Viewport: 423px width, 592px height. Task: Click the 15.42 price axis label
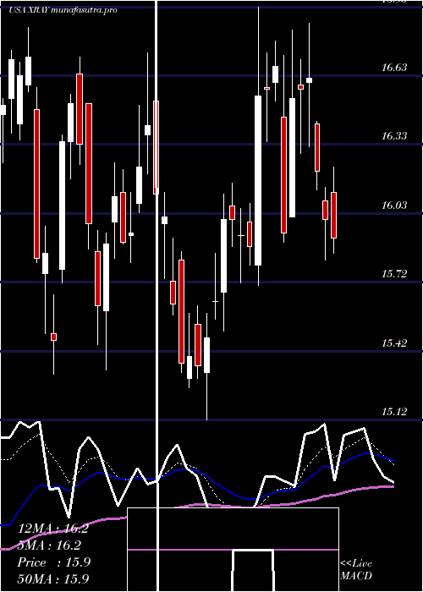(x=394, y=343)
